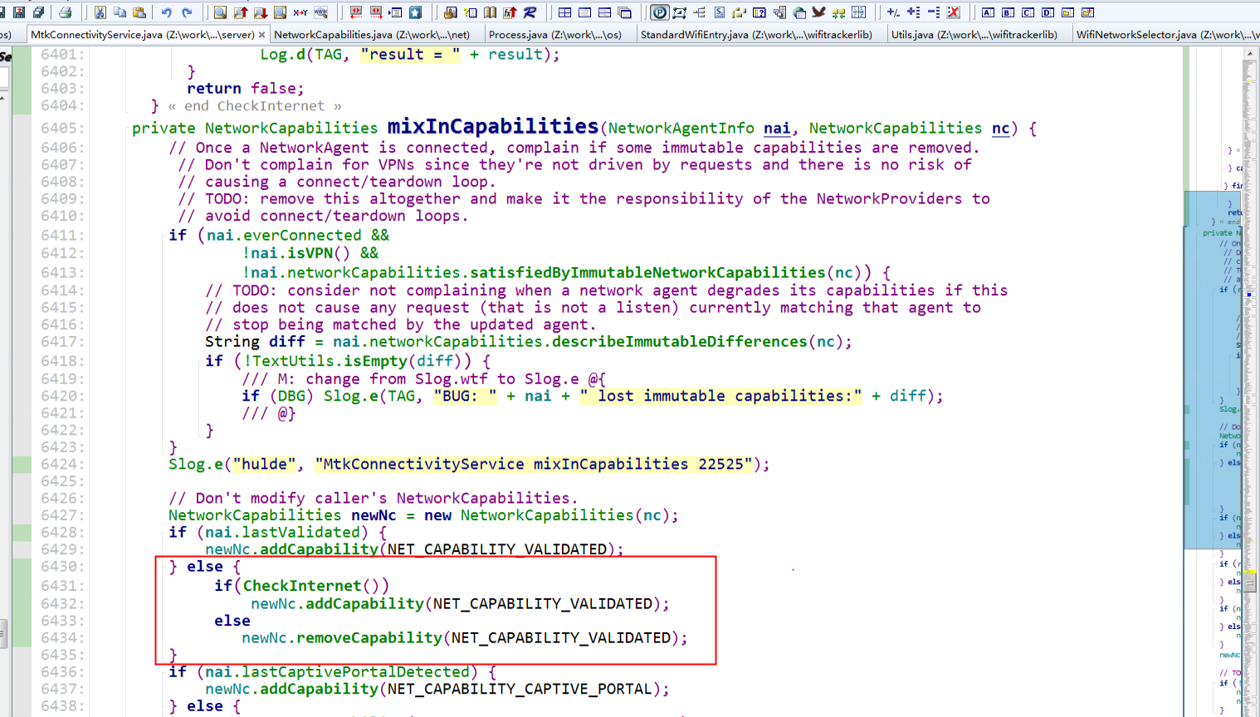Image resolution: width=1260 pixels, height=717 pixels.
Task: Select layout D toolbar button
Action: 1048,12
